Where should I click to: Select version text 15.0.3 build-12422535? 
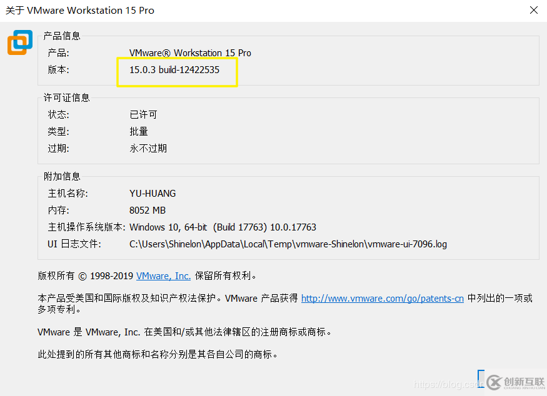pyautogui.click(x=174, y=70)
